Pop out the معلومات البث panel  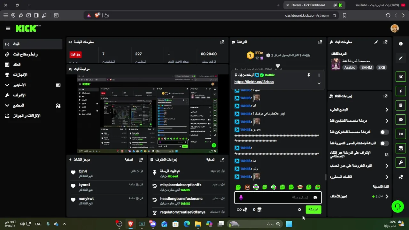tap(385, 42)
